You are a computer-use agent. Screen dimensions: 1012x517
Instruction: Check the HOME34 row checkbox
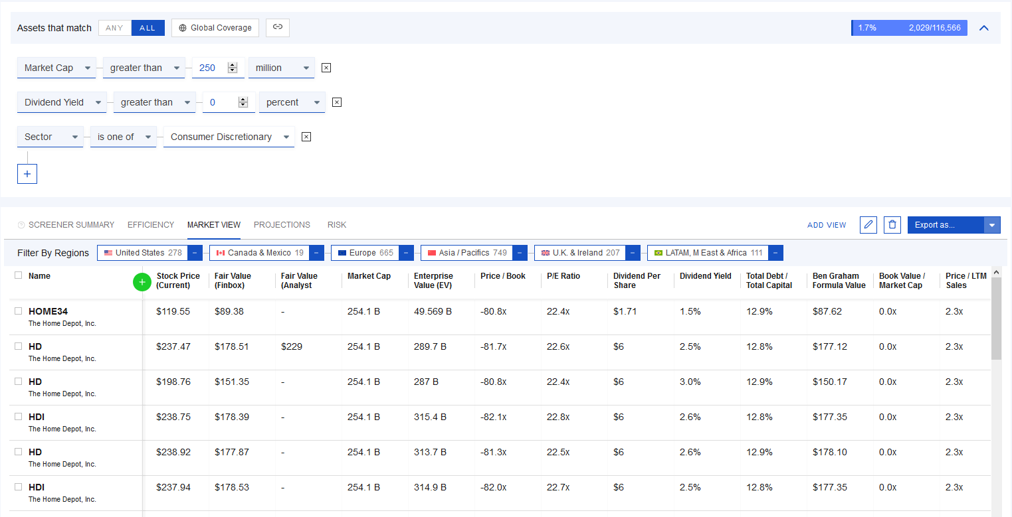pos(19,311)
